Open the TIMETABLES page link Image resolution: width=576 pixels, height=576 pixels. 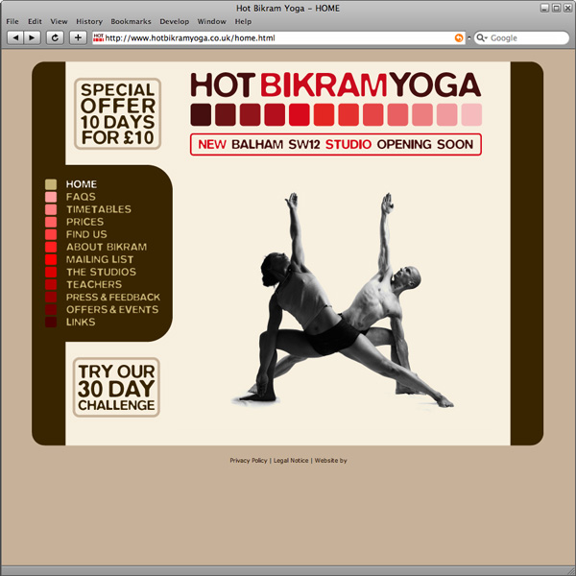(x=99, y=209)
